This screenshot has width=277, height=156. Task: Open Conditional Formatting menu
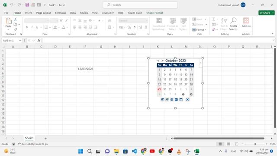point(159,24)
